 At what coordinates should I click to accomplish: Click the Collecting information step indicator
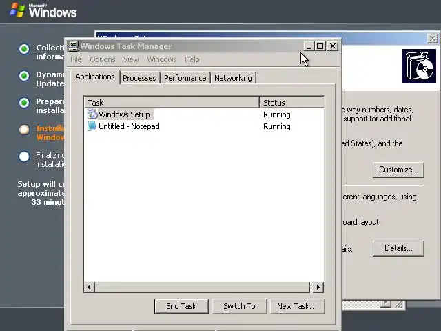[24, 49]
